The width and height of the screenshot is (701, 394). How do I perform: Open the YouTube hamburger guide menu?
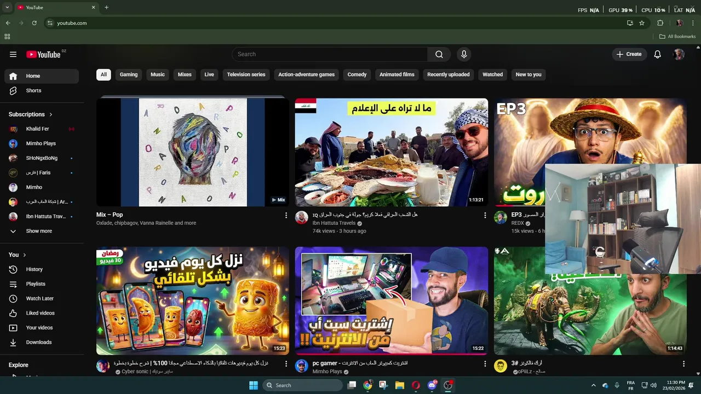tap(13, 54)
